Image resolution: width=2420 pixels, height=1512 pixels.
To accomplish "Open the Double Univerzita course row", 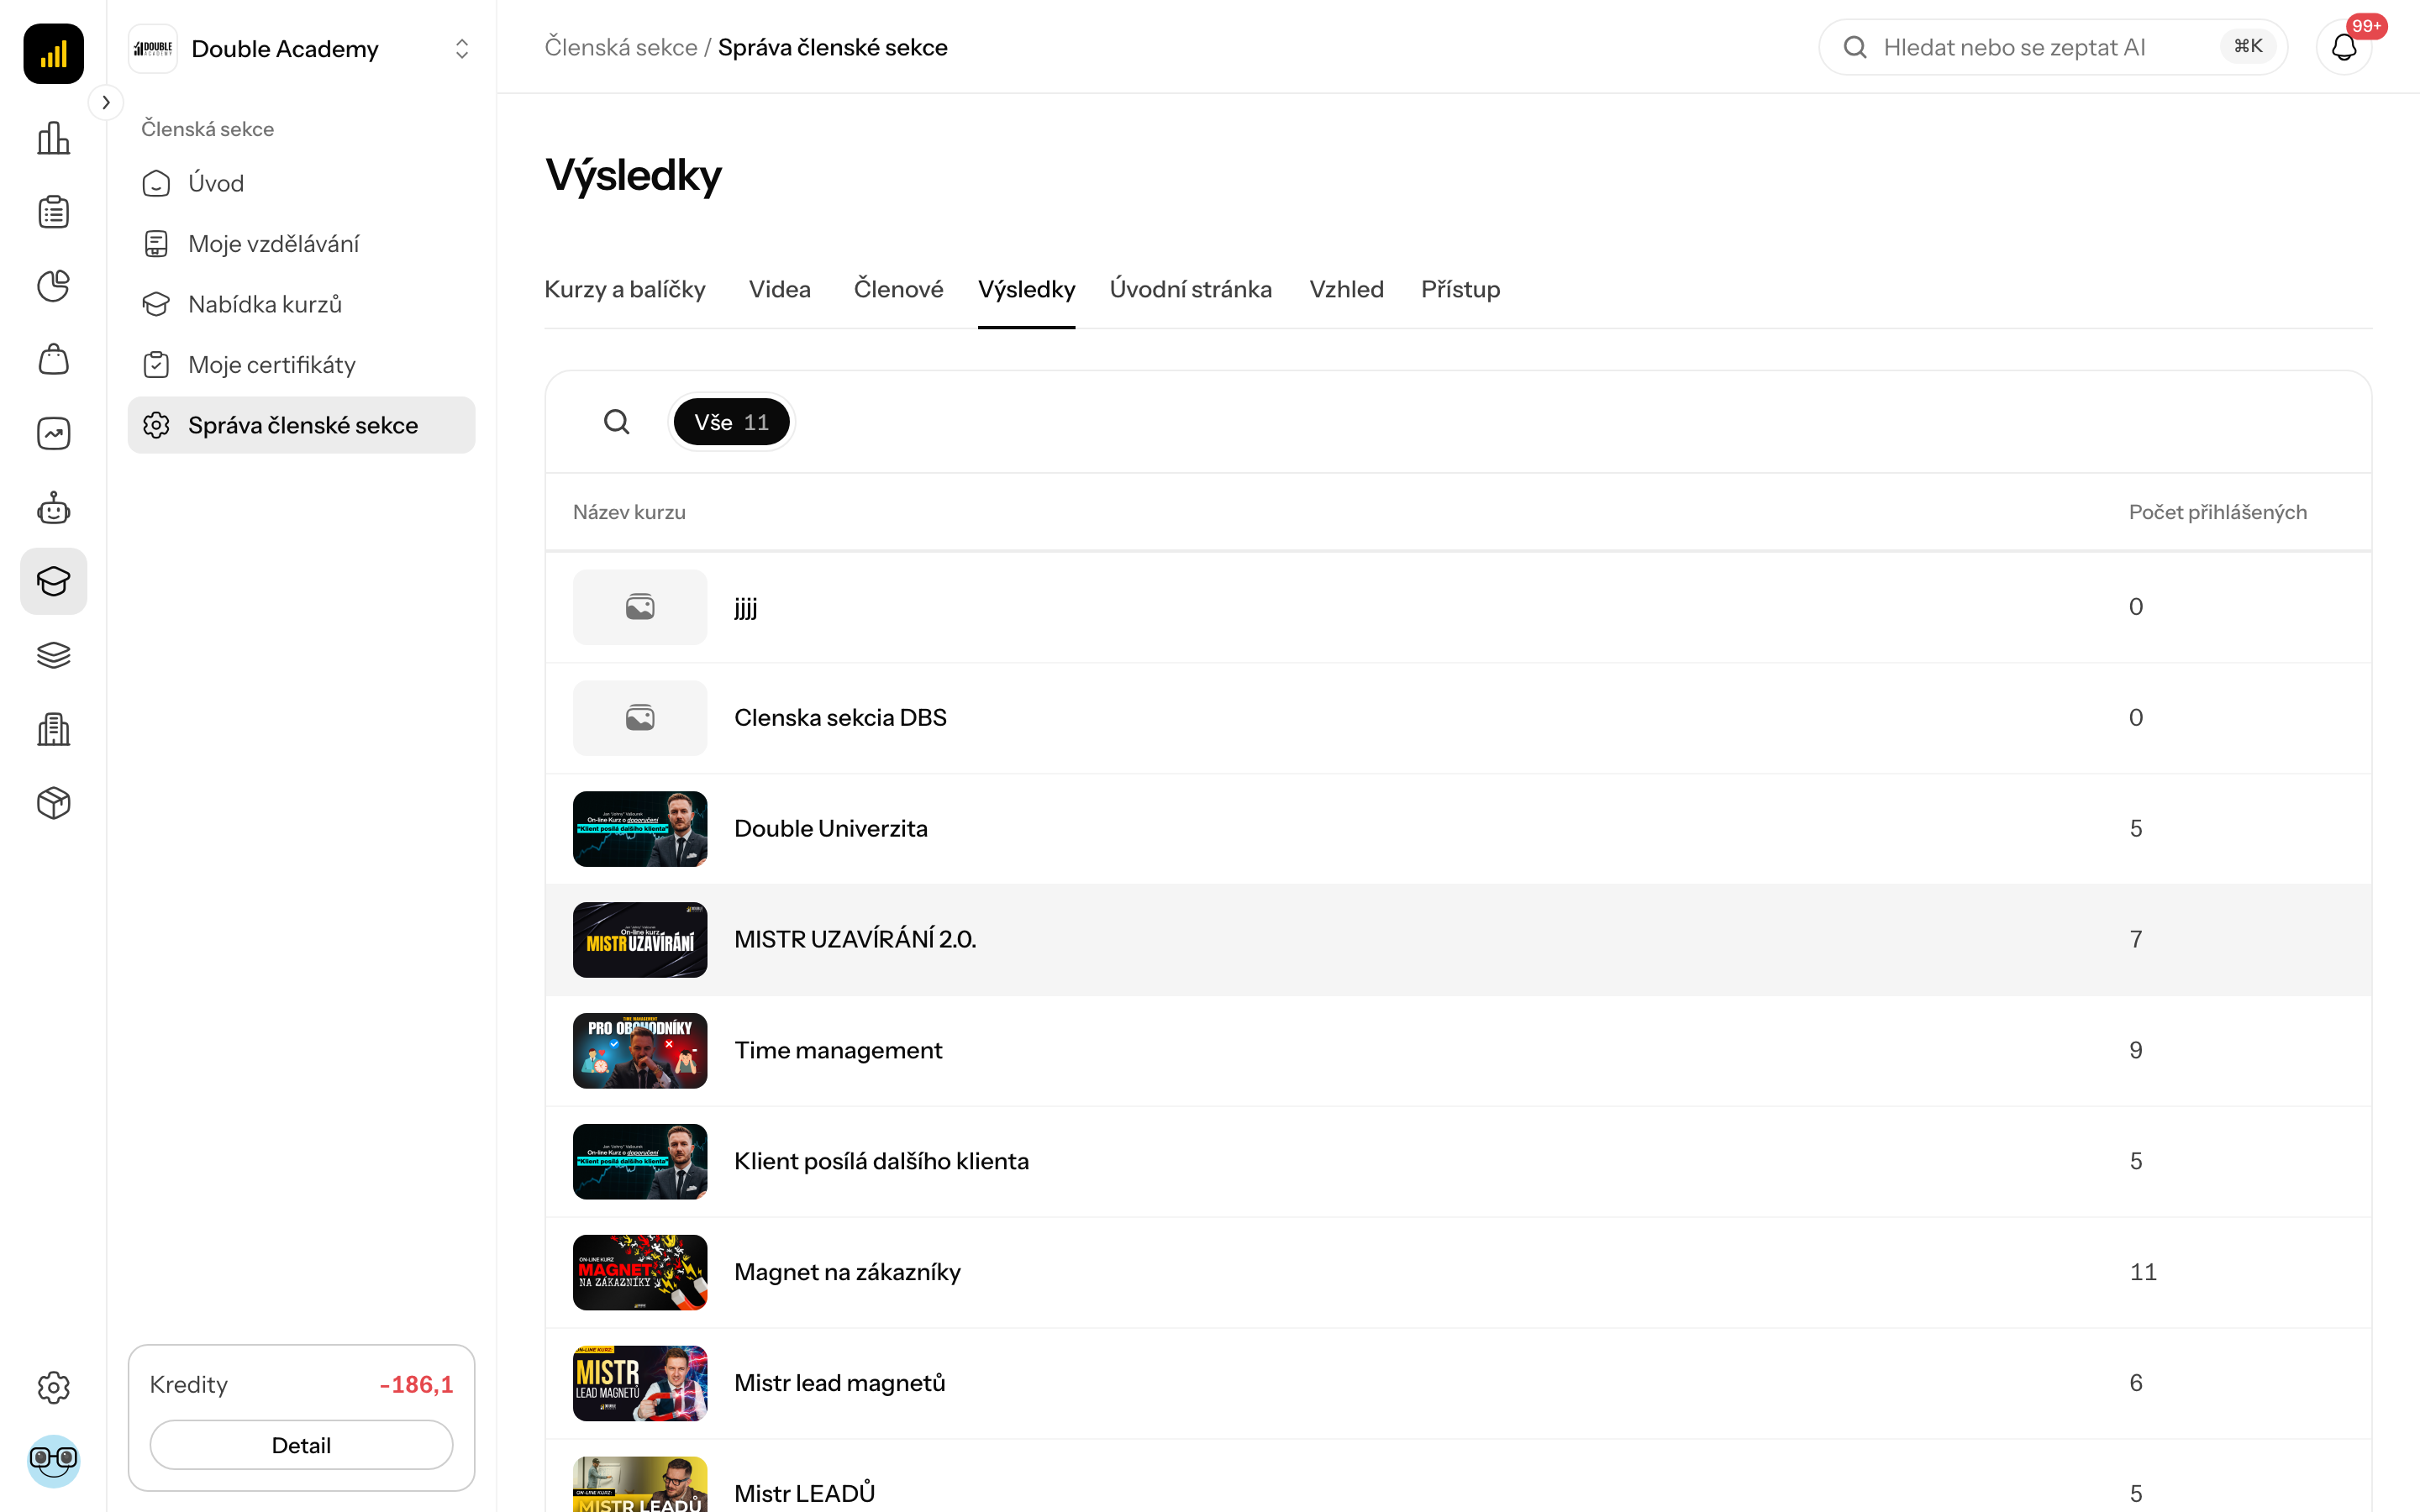I will [x=1458, y=829].
